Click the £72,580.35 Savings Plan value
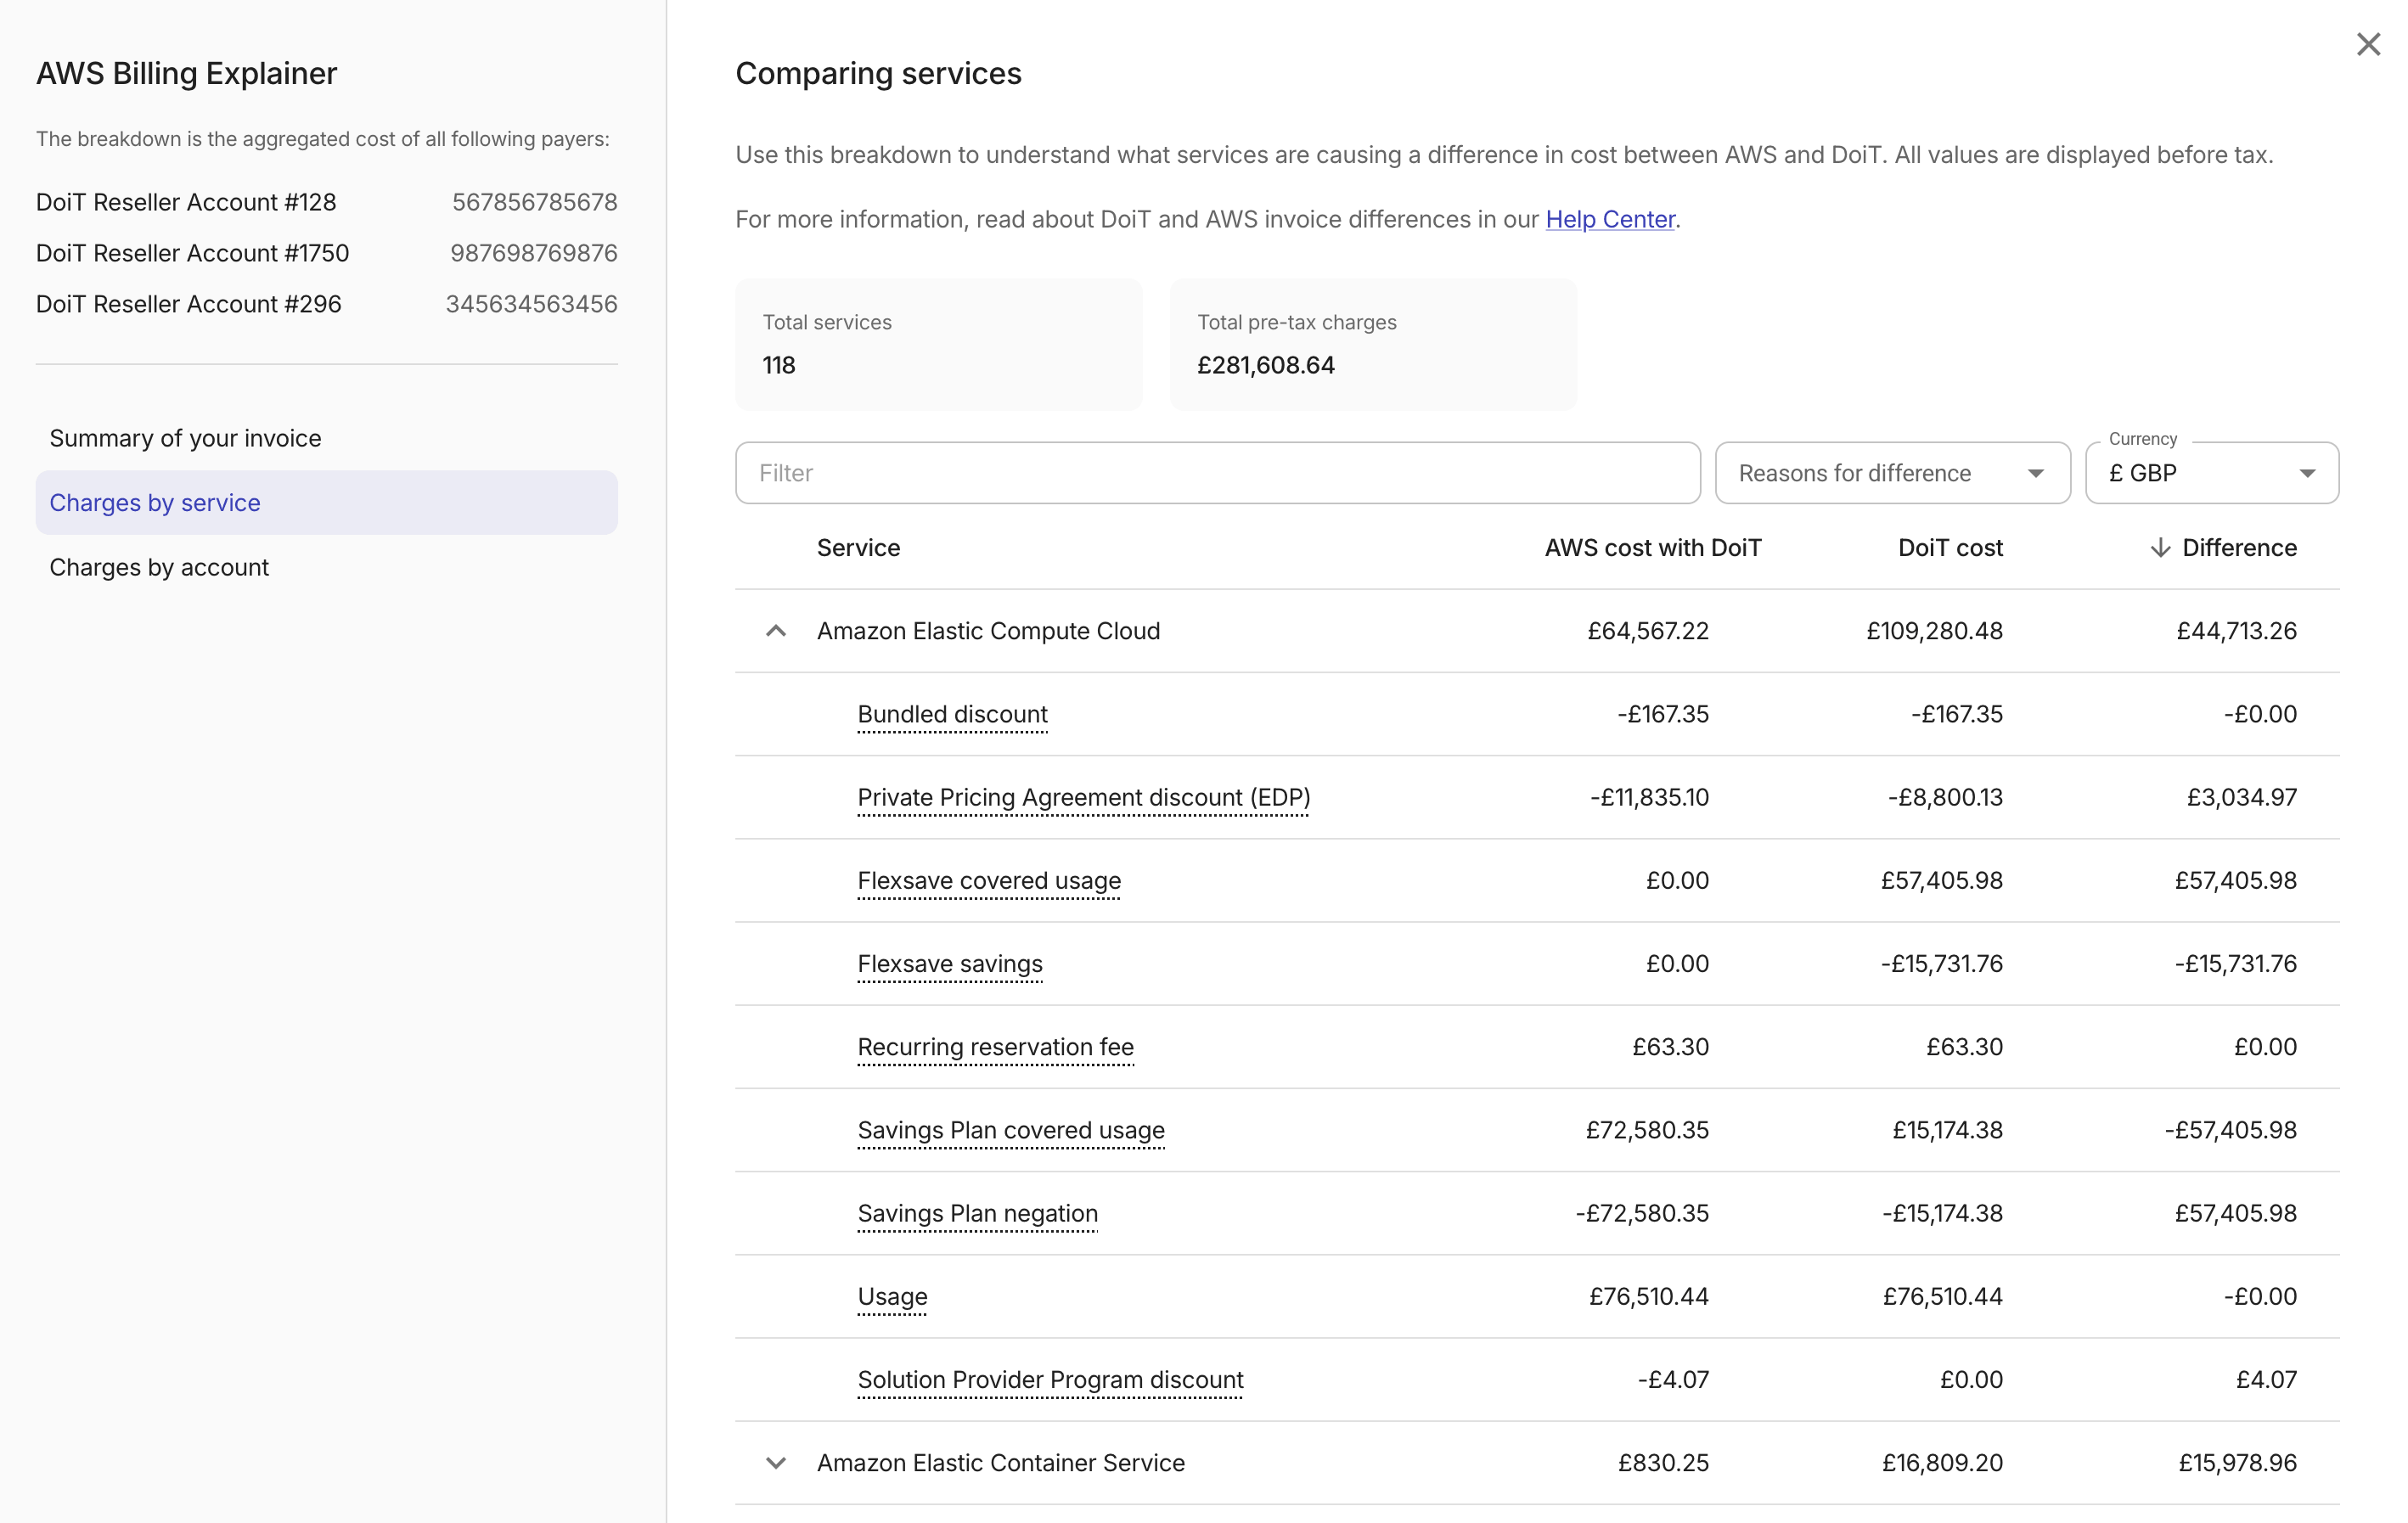This screenshot has height=1523, width=2408. pyautogui.click(x=1647, y=1130)
